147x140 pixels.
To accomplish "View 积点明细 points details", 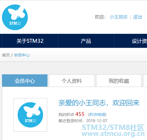I will coord(97,115).
